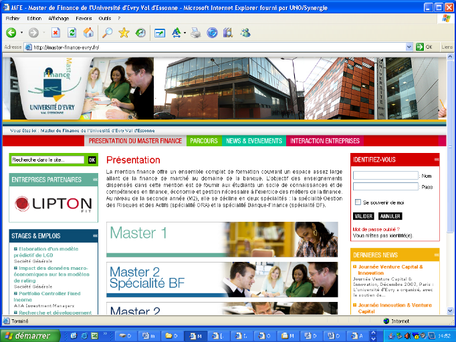
Task: Click the site search OK button
Action: 92,160
